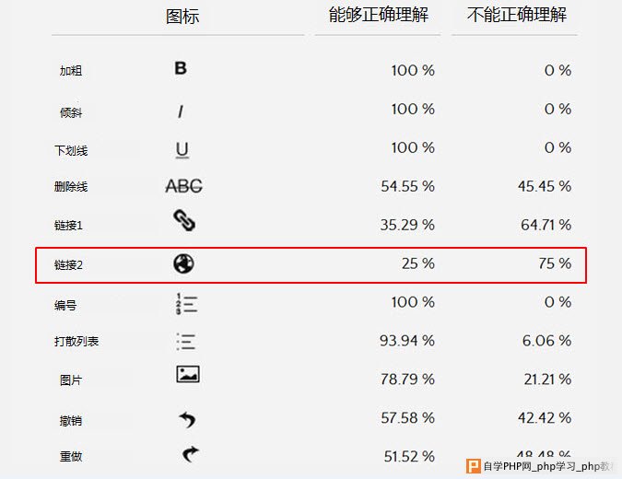Screen dimensions: 622x479
Task: Click the bulleted list icon
Action: click(185, 342)
